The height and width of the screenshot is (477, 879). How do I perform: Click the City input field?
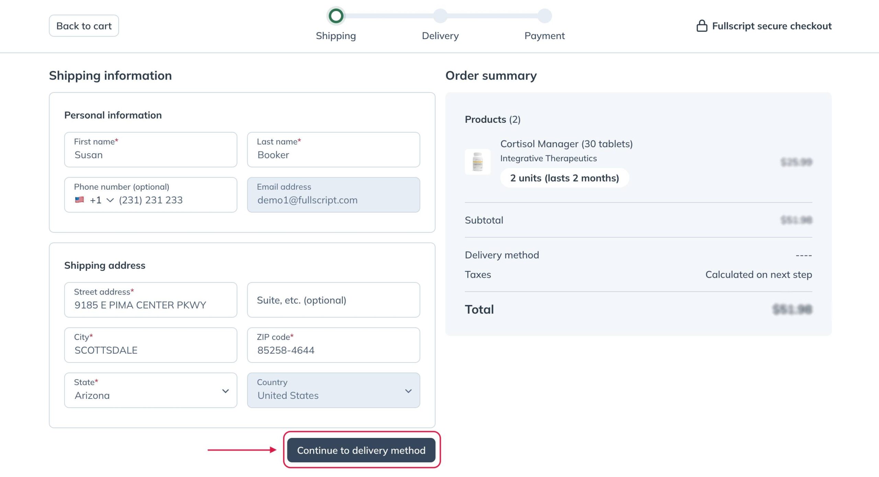pyautogui.click(x=150, y=350)
